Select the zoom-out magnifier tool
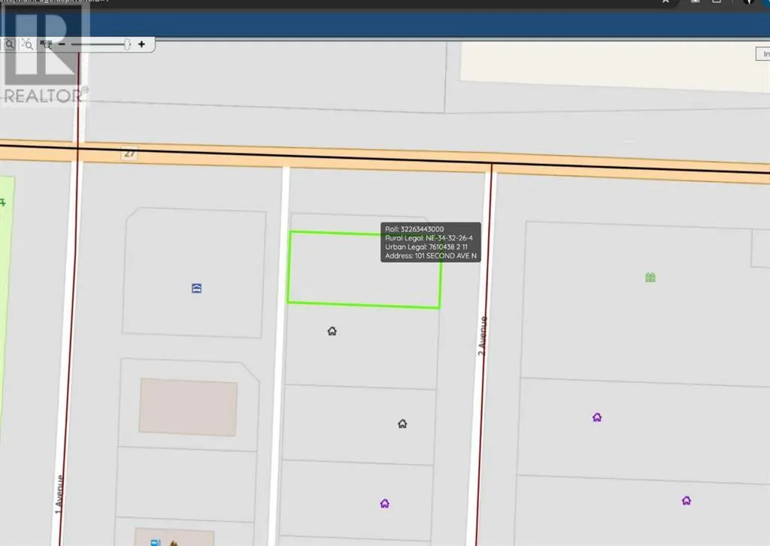 pyautogui.click(x=26, y=44)
